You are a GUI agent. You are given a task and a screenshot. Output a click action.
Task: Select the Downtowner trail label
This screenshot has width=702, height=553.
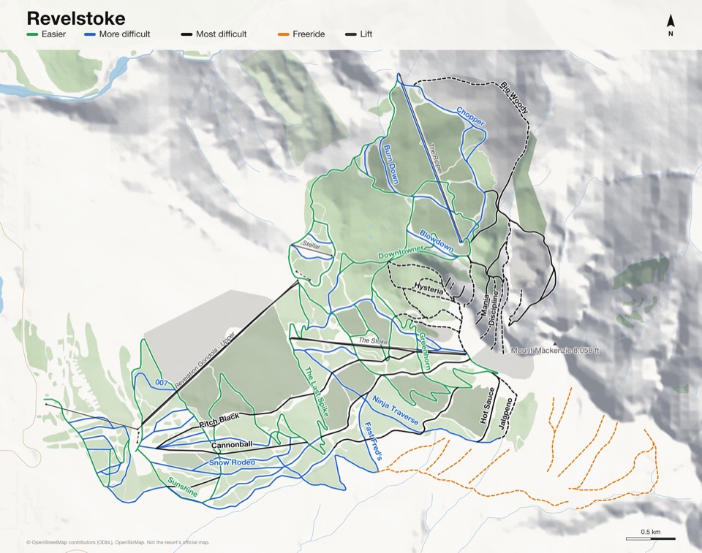click(x=401, y=253)
